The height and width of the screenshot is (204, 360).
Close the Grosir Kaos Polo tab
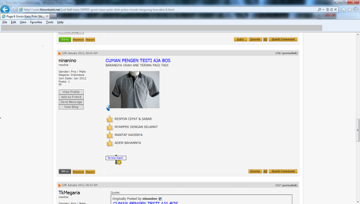[x=47, y=16]
